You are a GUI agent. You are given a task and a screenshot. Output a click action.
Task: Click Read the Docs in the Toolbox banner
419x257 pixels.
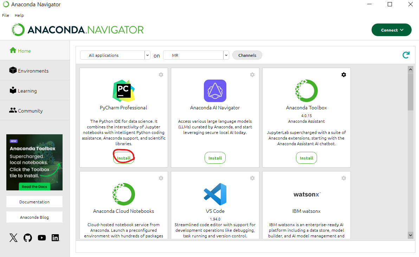[34, 187]
